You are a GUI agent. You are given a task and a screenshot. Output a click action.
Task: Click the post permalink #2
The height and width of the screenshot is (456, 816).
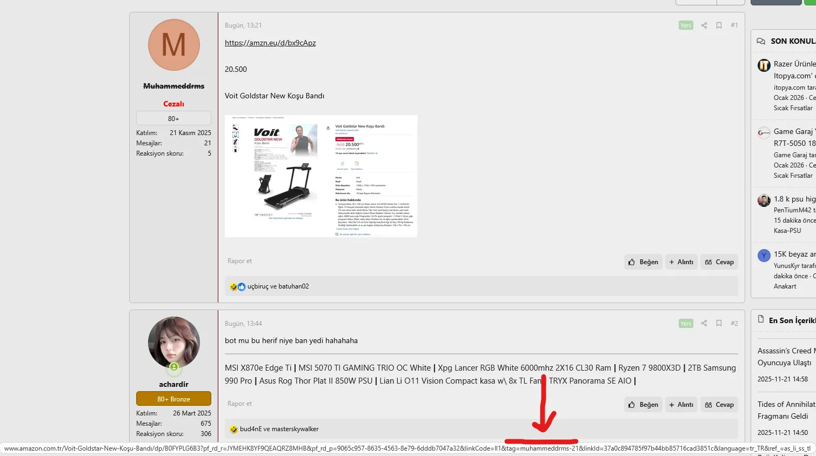pyautogui.click(x=734, y=323)
